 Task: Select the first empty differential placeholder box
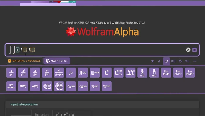click(25, 50)
